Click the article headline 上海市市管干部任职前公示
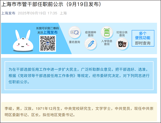 (x=32, y=4)
